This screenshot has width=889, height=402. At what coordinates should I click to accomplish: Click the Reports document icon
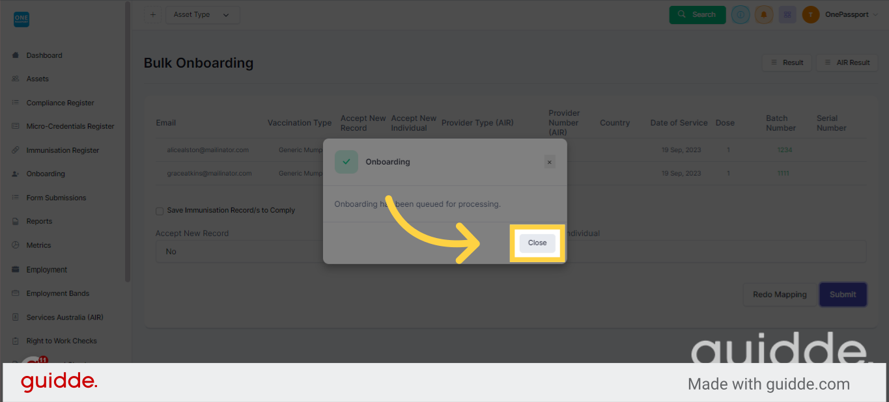click(x=15, y=221)
